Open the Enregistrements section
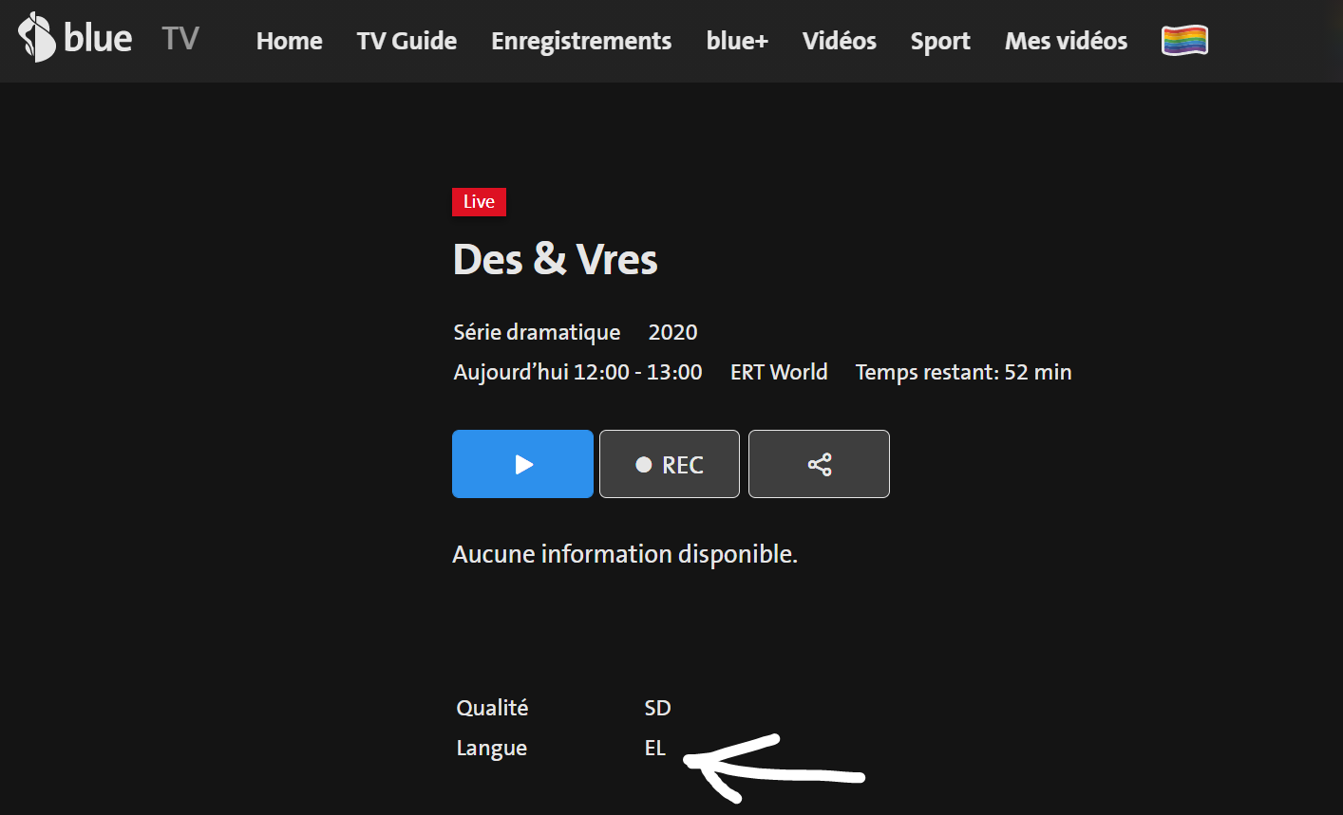This screenshot has width=1343, height=815. tap(581, 41)
